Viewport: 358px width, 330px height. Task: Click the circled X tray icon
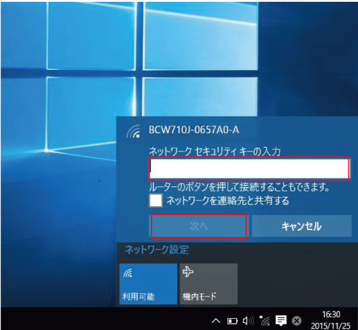297,321
